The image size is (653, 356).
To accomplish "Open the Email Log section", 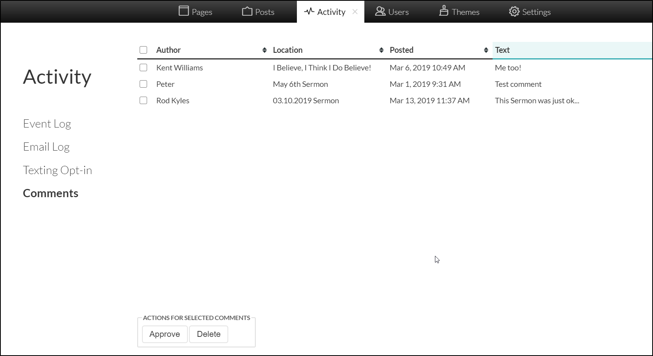I will pos(46,147).
